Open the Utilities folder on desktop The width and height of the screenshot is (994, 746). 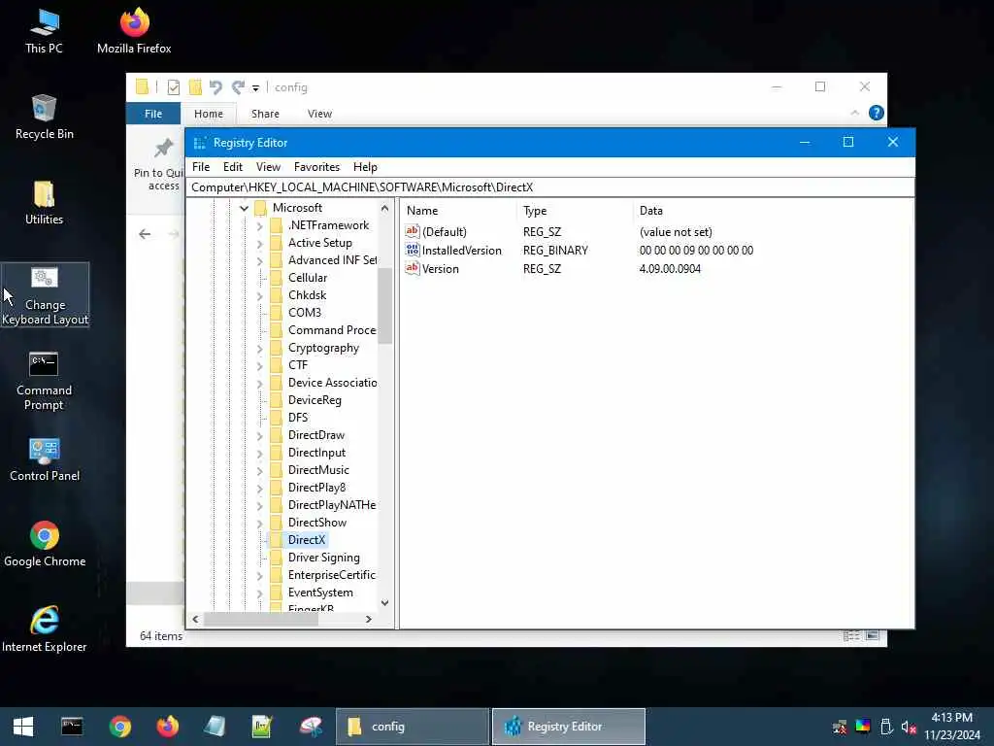pos(44,203)
